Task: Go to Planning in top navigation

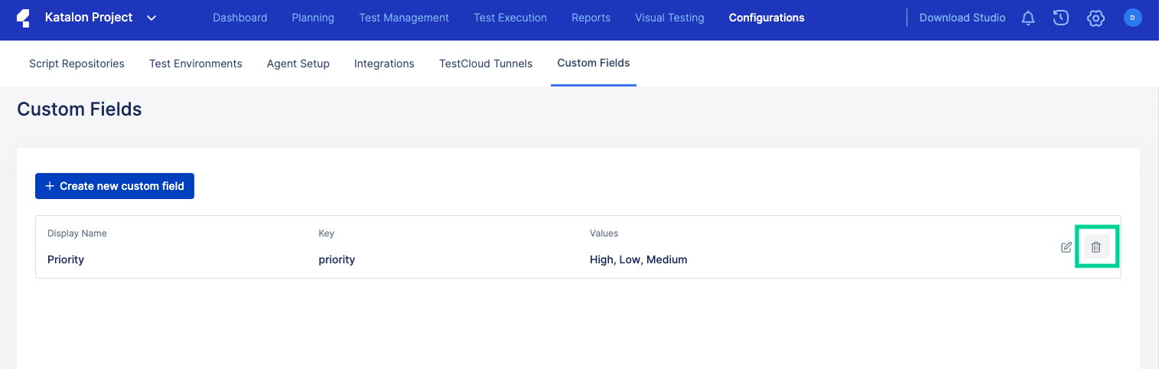Action: point(313,18)
